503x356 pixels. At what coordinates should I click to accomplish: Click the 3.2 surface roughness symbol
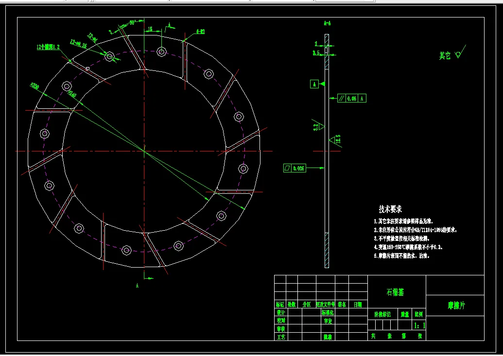pyautogui.click(x=318, y=126)
